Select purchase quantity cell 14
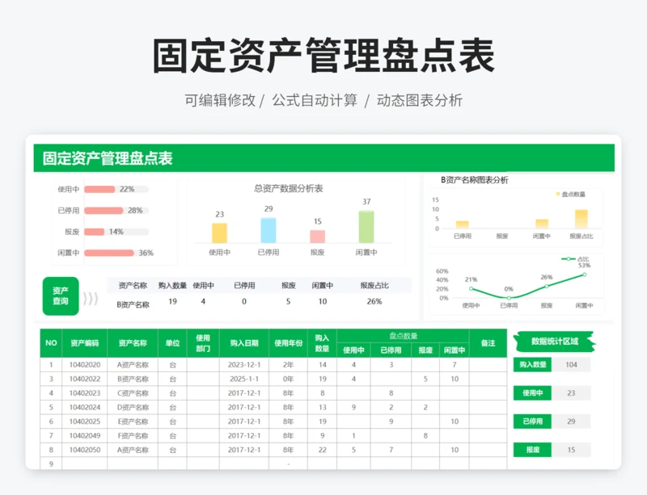This screenshot has width=647, height=495. [x=322, y=365]
